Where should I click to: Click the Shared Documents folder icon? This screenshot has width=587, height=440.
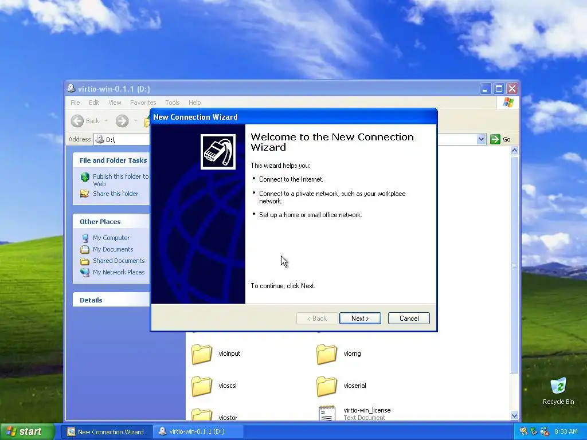[x=85, y=261]
